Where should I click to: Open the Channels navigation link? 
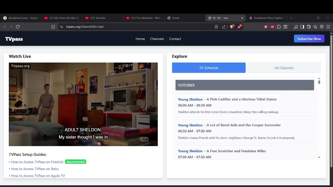[x=157, y=39]
